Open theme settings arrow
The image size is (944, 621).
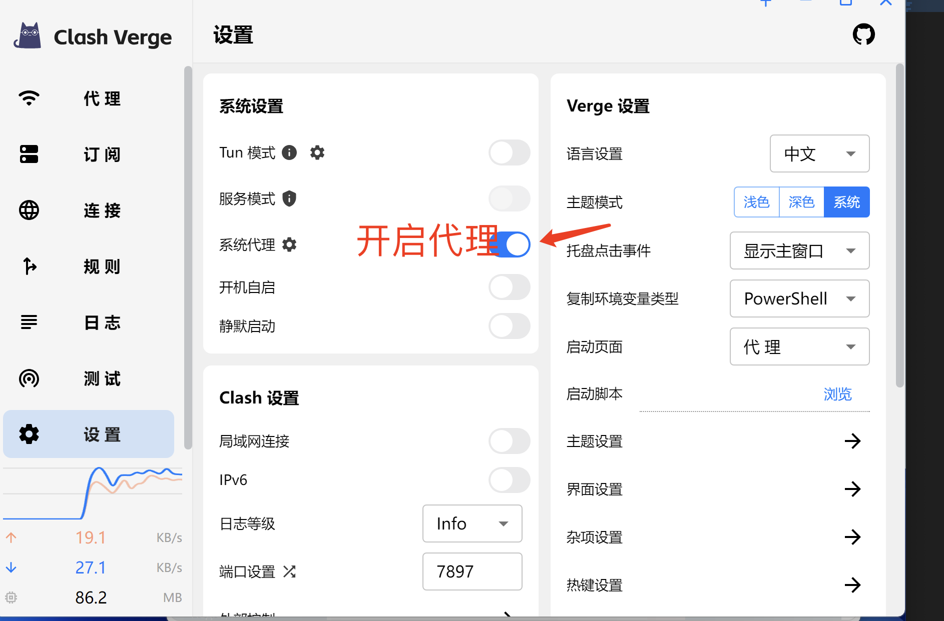click(x=852, y=441)
